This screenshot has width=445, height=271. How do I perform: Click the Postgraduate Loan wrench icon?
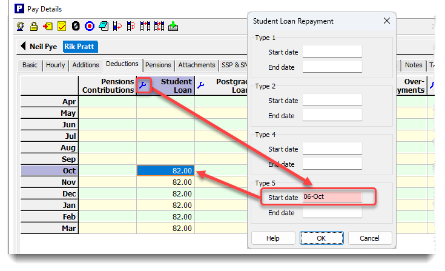pyautogui.click(x=201, y=85)
